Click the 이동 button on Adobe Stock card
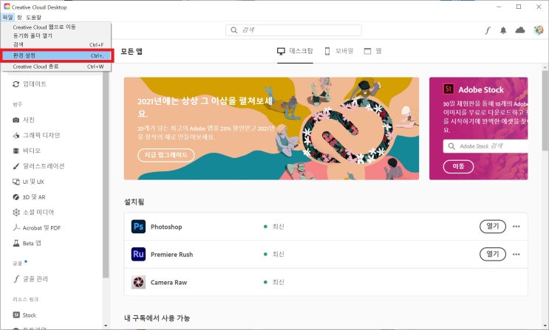549x330 pixels. click(x=458, y=167)
